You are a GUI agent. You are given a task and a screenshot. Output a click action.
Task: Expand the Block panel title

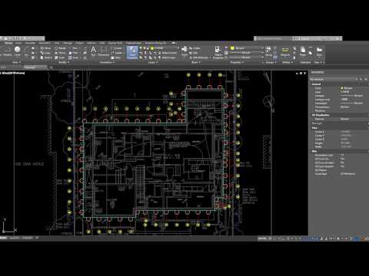196,62
